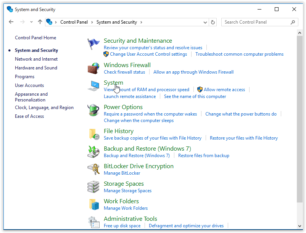Click the search magnifier icon
The height and width of the screenshot is (233, 306).
pos(293,22)
